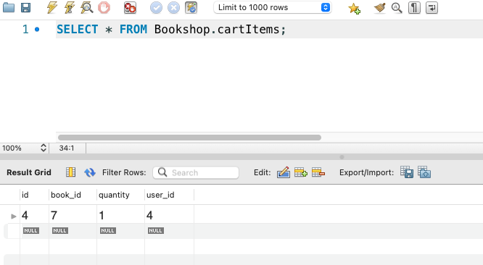The height and width of the screenshot is (265, 483).
Task: Click the line 1 breakpoint dot
Action: [37, 30]
